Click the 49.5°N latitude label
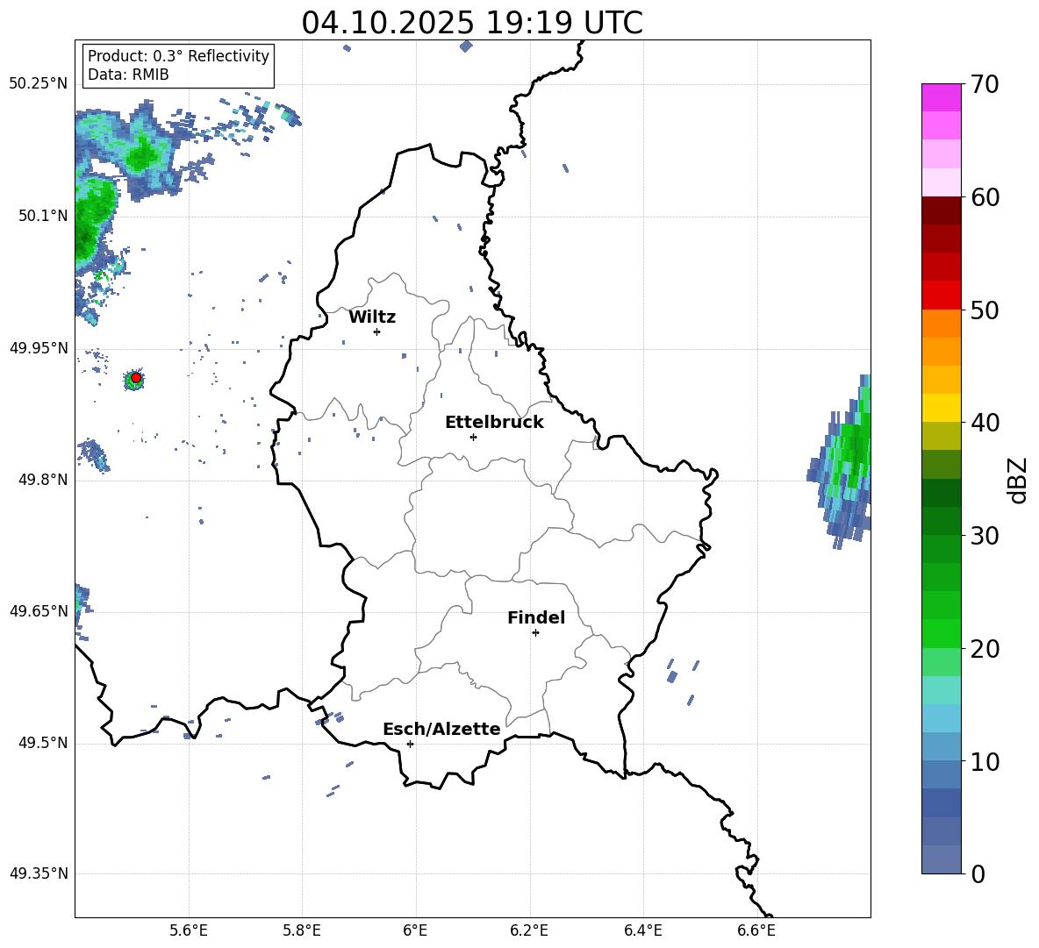 point(42,743)
